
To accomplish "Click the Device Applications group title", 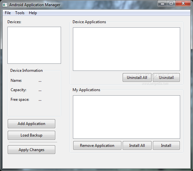I will click(x=89, y=22).
